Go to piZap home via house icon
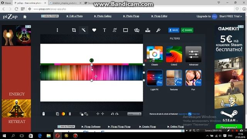Image resolution: width=247 pixels, height=139 pixels. pos(25,17)
